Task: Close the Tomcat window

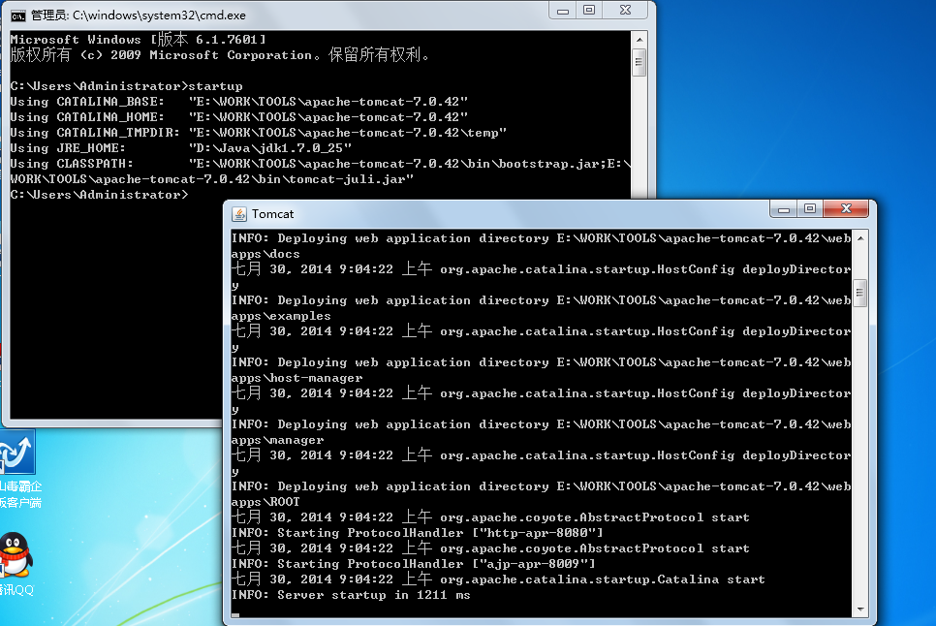Action: click(847, 209)
